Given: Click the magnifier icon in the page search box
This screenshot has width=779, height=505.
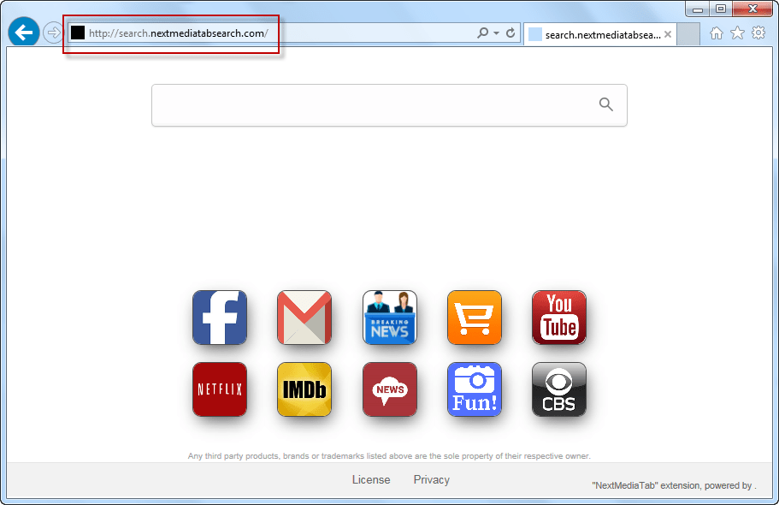Looking at the screenshot, I should click(x=605, y=104).
